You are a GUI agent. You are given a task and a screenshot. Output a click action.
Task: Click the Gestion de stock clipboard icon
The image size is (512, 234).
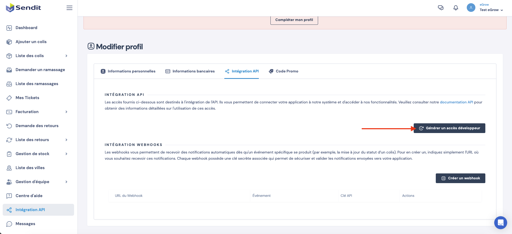pyautogui.click(x=9, y=154)
